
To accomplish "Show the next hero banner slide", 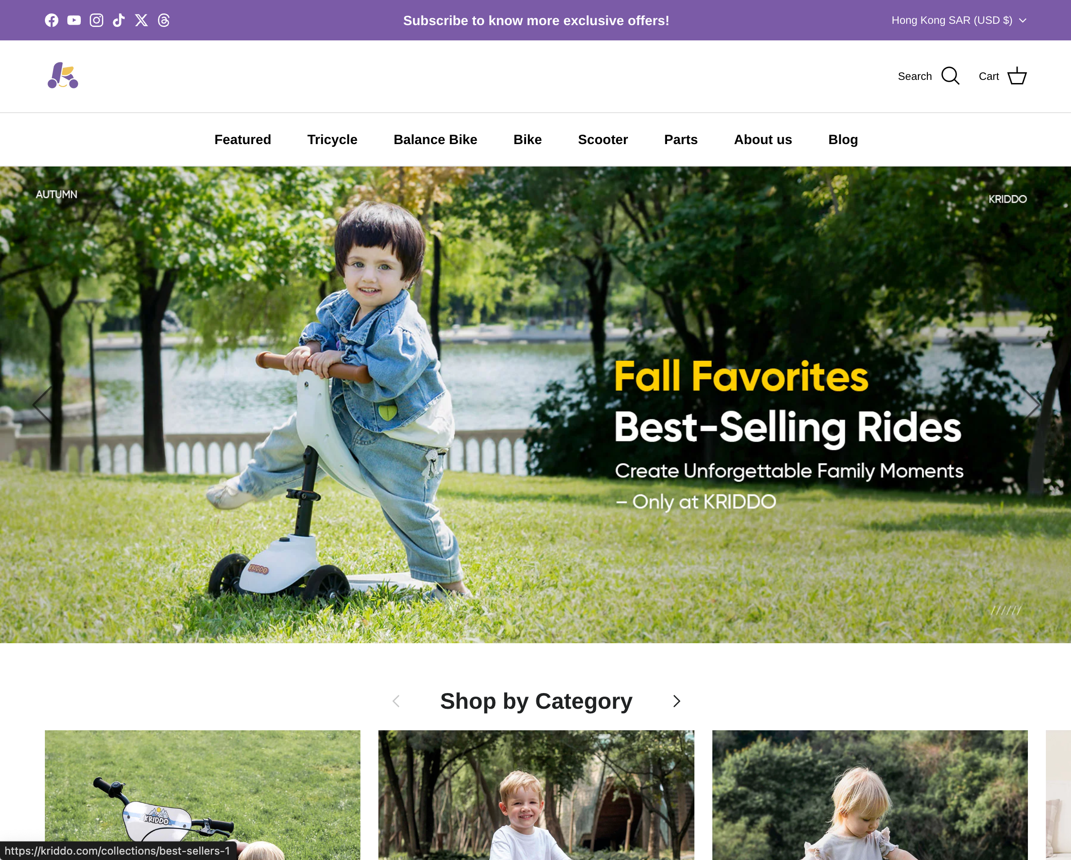I will point(1032,404).
